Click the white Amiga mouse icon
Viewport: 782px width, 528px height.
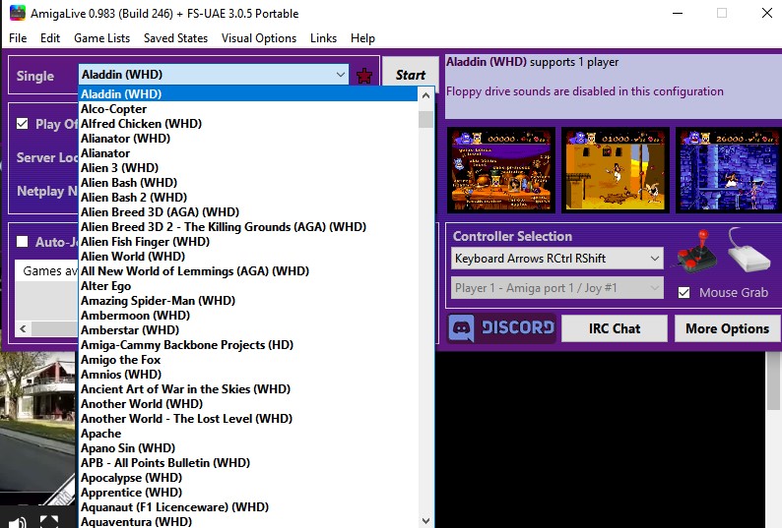click(x=748, y=254)
